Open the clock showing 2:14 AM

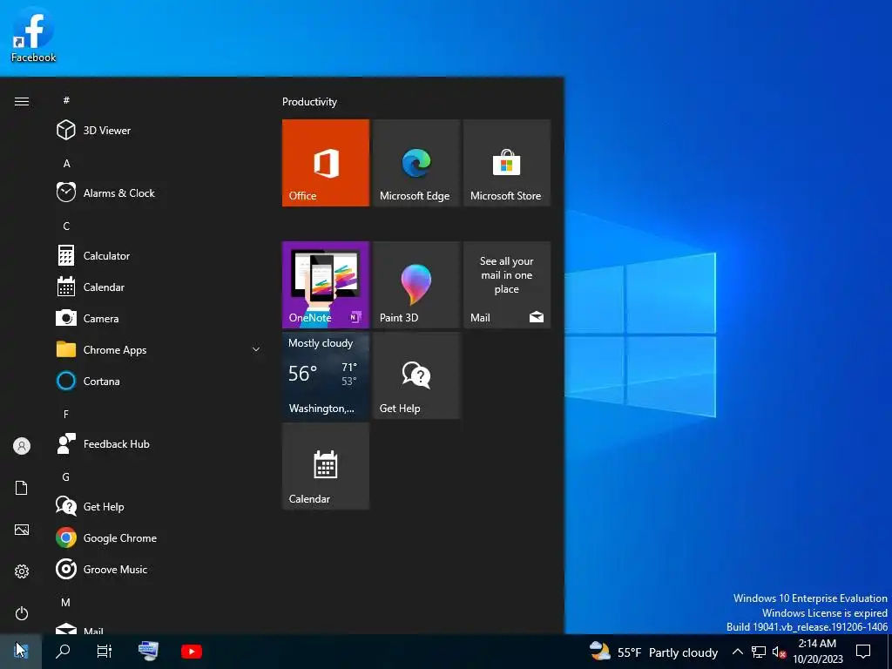pyautogui.click(x=817, y=652)
